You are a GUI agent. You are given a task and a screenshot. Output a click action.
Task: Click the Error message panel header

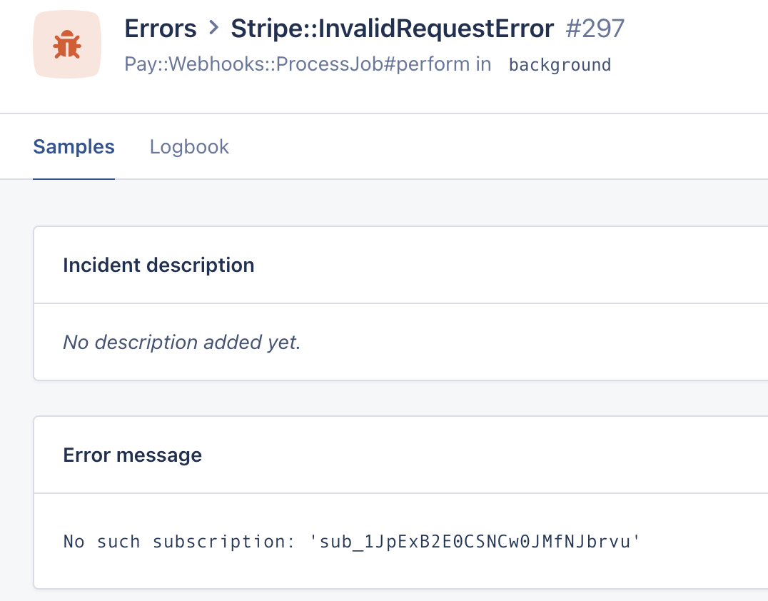[x=132, y=455]
